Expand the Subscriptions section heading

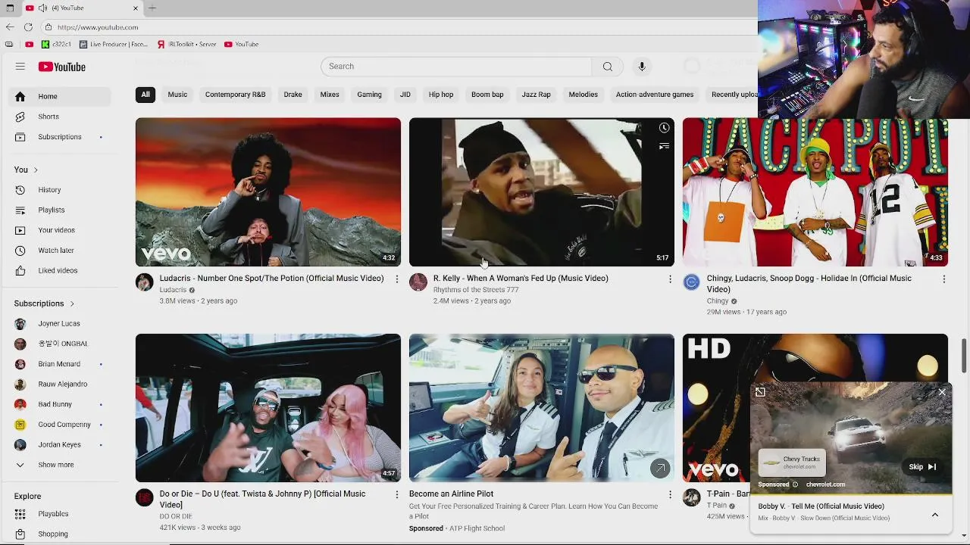pyautogui.click(x=45, y=304)
